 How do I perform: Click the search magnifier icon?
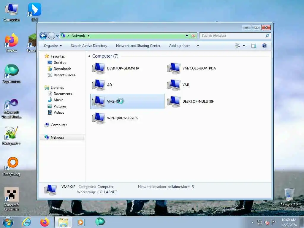[x=267, y=36]
